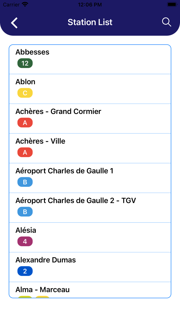Choose Alexandre Dumas station
The image size is (180, 320).
pyautogui.click(x=46, y=260)
